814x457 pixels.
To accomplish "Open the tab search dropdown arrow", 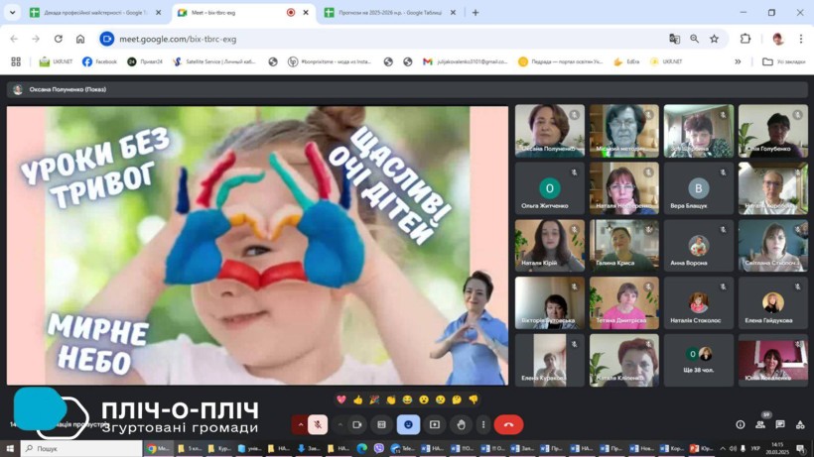I will [13, 13].
